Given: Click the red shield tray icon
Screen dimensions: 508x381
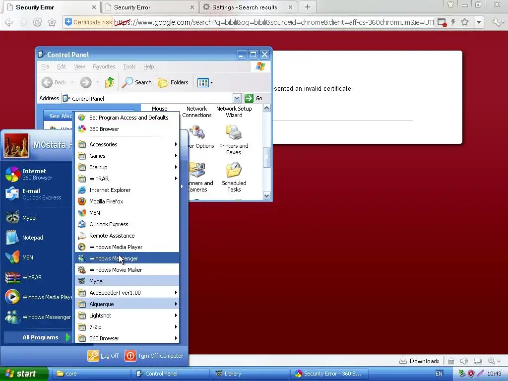Looking at the screenshot, I should [x=471, y=374].
